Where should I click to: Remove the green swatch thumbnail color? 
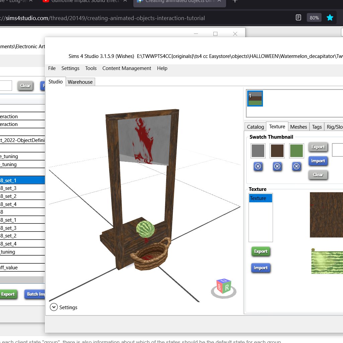click(x=296, y=166)
